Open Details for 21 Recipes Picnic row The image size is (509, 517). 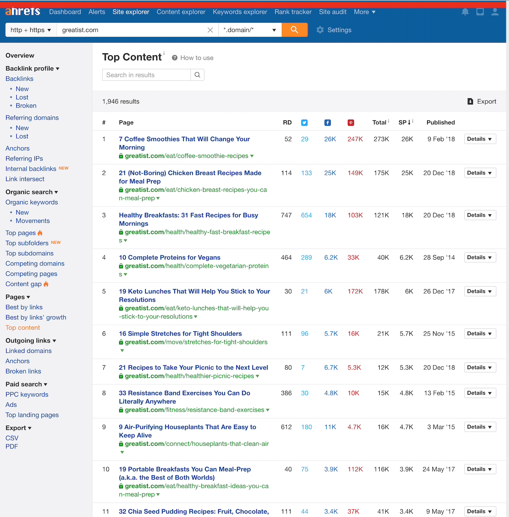[480, 368]
